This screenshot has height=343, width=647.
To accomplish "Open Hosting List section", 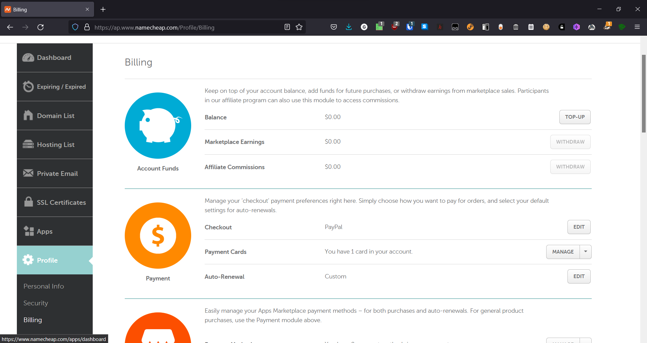I will (x=55, y=144).
